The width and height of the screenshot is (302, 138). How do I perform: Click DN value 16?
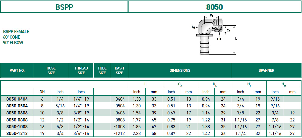pos(42,127)
